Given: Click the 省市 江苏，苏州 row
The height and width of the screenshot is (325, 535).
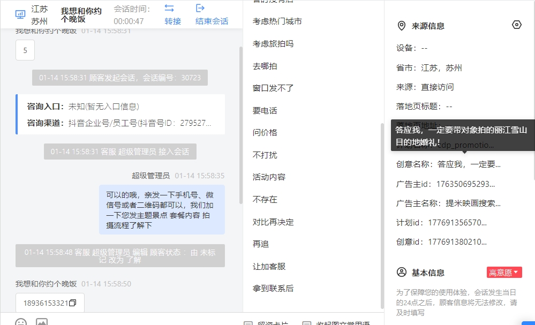Looking at the screenshot, I should 429,68.
